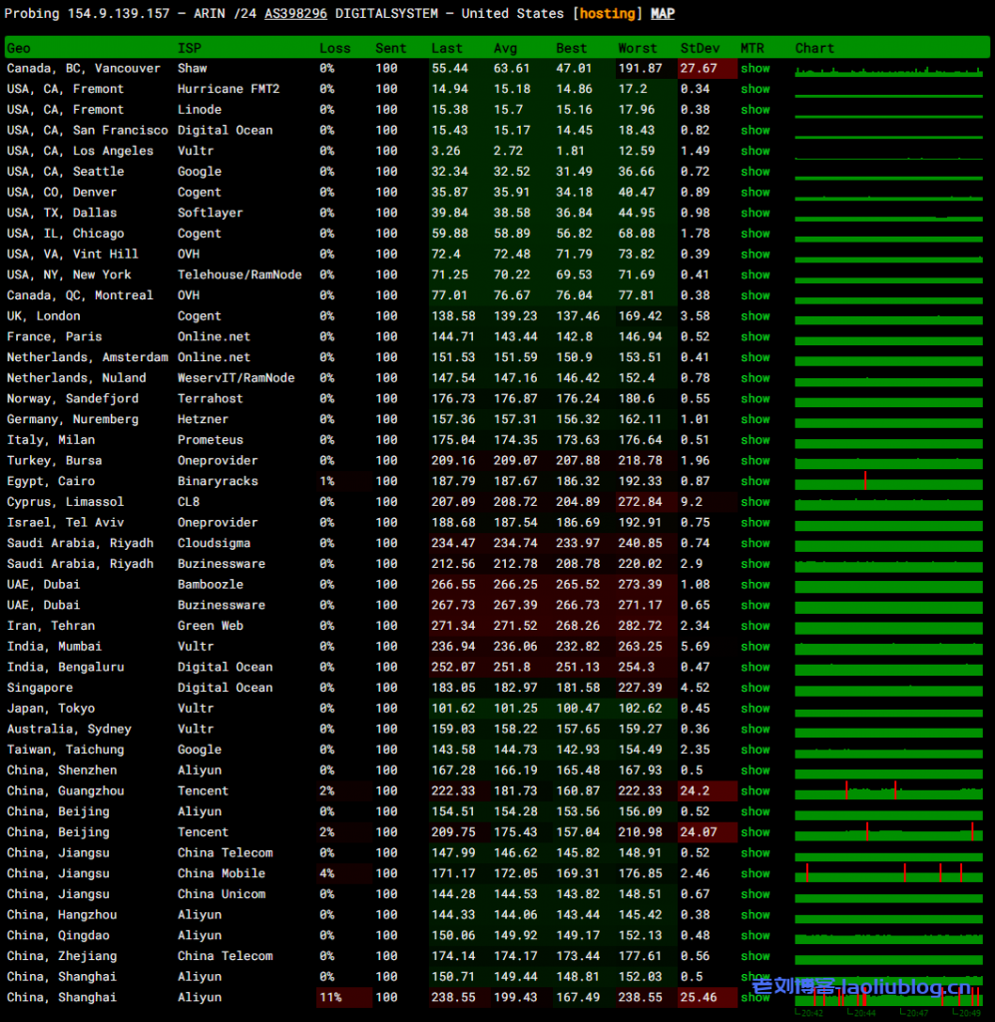This screenshot has height=1022, width=995.
Task: Click show for Guangzhou Tencent row
Action: (754, 790)
